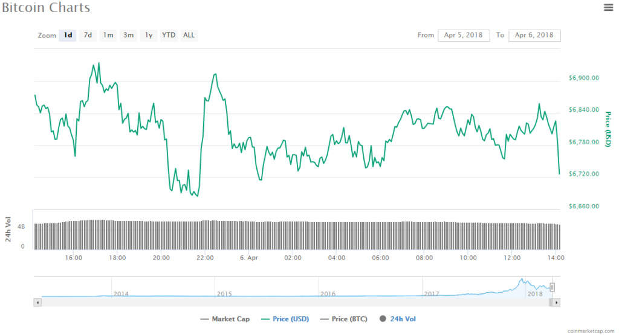Screen dimensions: 619x335
Task: Set zoom range to 1m
Action: click(x=108, y=35)
